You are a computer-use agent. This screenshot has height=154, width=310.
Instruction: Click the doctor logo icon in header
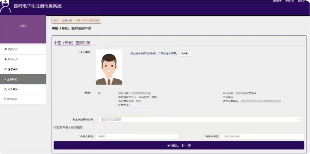pyautogui.click(x=5, y=6)
